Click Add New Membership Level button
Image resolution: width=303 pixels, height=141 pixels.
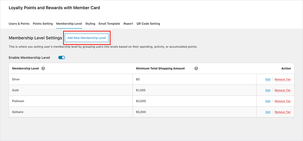click(87, 38)
